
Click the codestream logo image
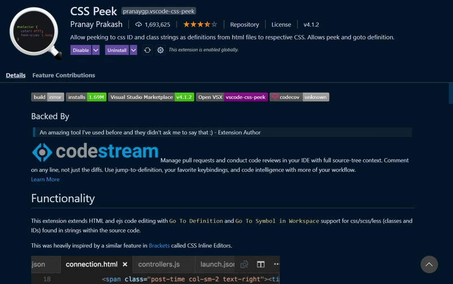95,151
